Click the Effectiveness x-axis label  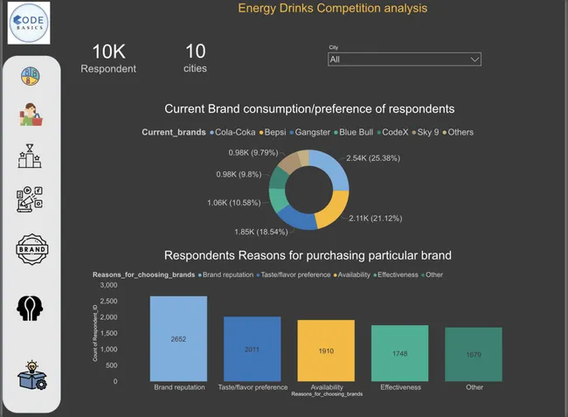click(x=400, y=387)
